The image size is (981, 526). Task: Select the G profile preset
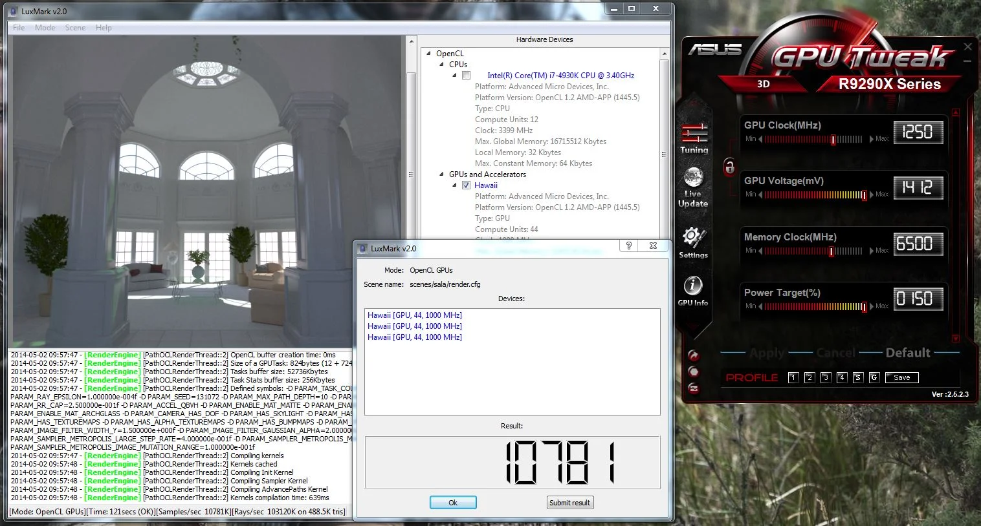tap(874, 377)
